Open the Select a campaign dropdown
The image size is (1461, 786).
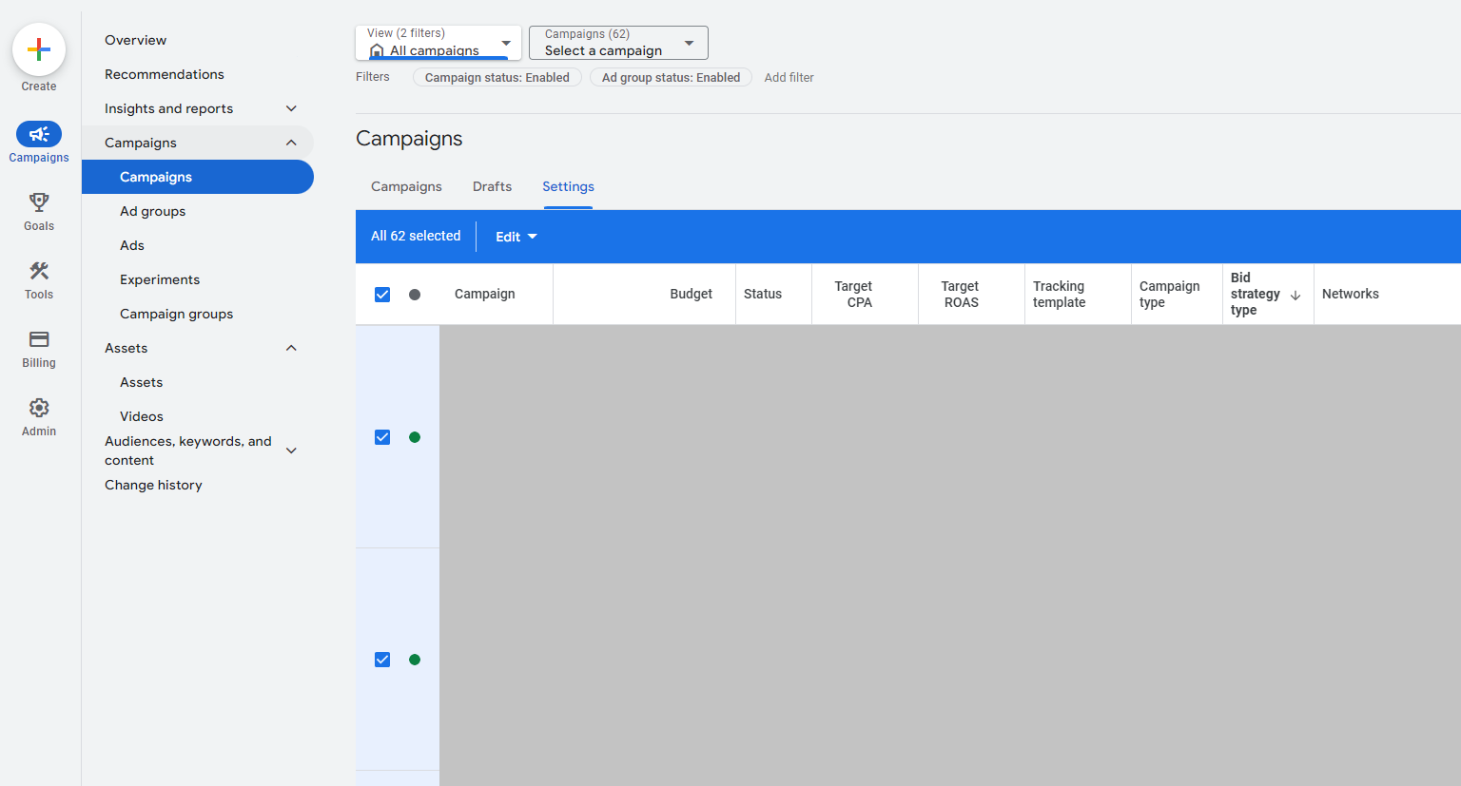pyautogui.click(x=617, y=42)
